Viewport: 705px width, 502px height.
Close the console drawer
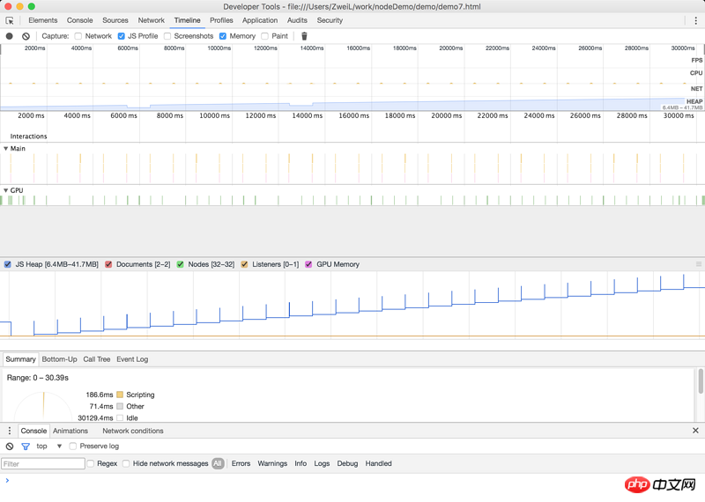(x=695, y=431)
